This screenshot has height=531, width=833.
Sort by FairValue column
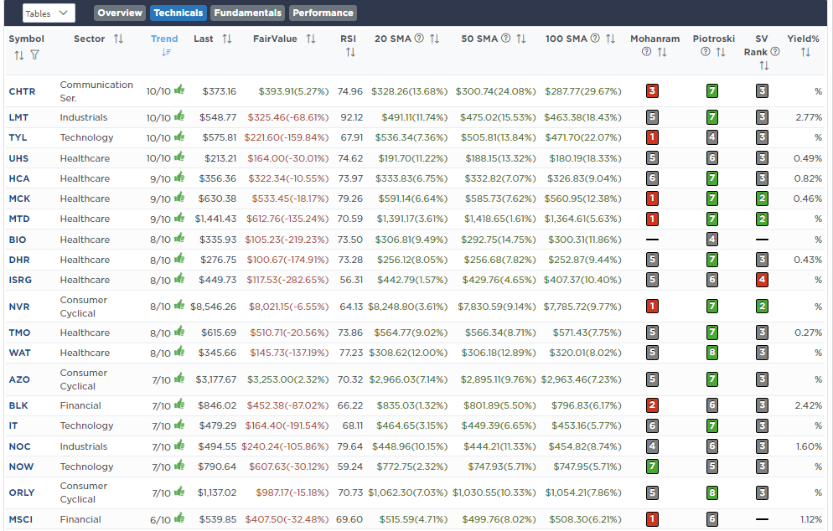311,39
